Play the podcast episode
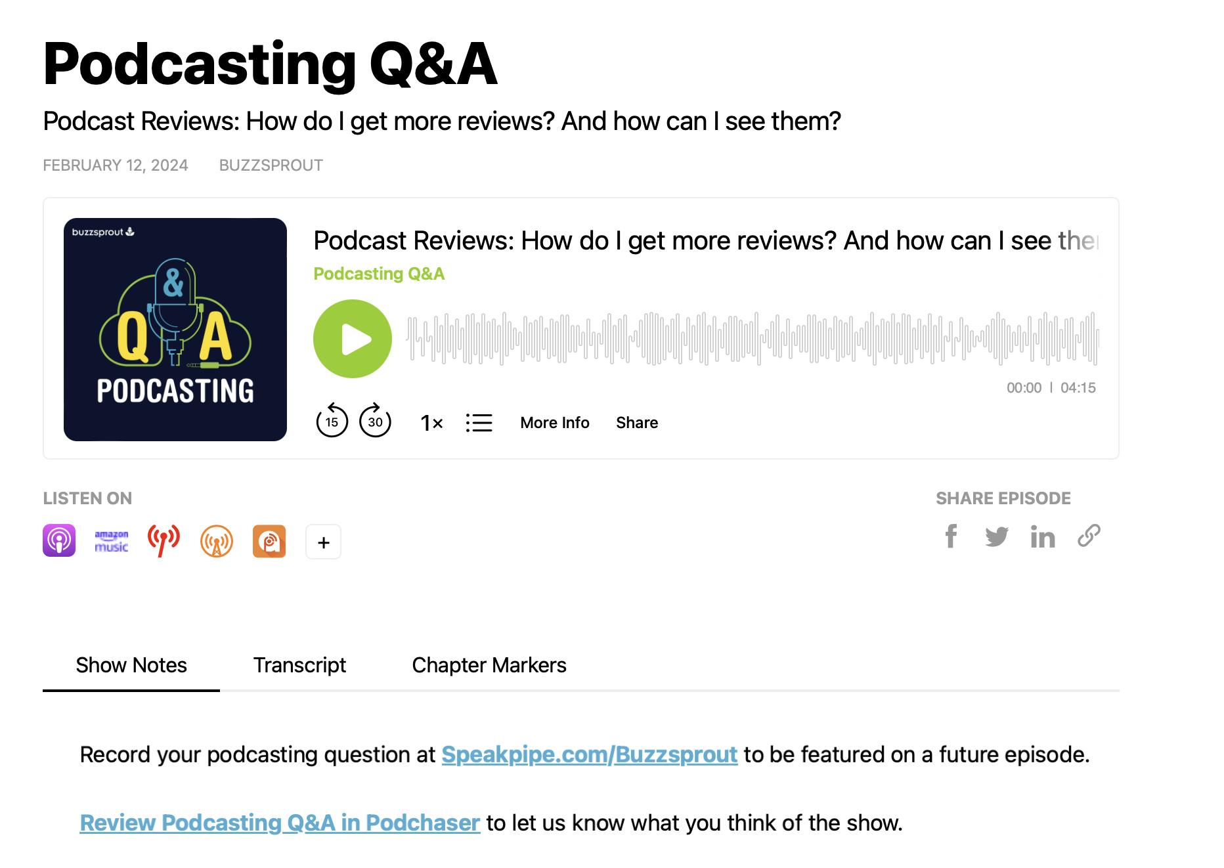This screenshot has width=1224, height=868. click(x=353, y=337)
